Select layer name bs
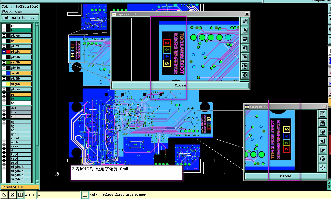Viewport: 331px width, 199px height. point(21,99)
